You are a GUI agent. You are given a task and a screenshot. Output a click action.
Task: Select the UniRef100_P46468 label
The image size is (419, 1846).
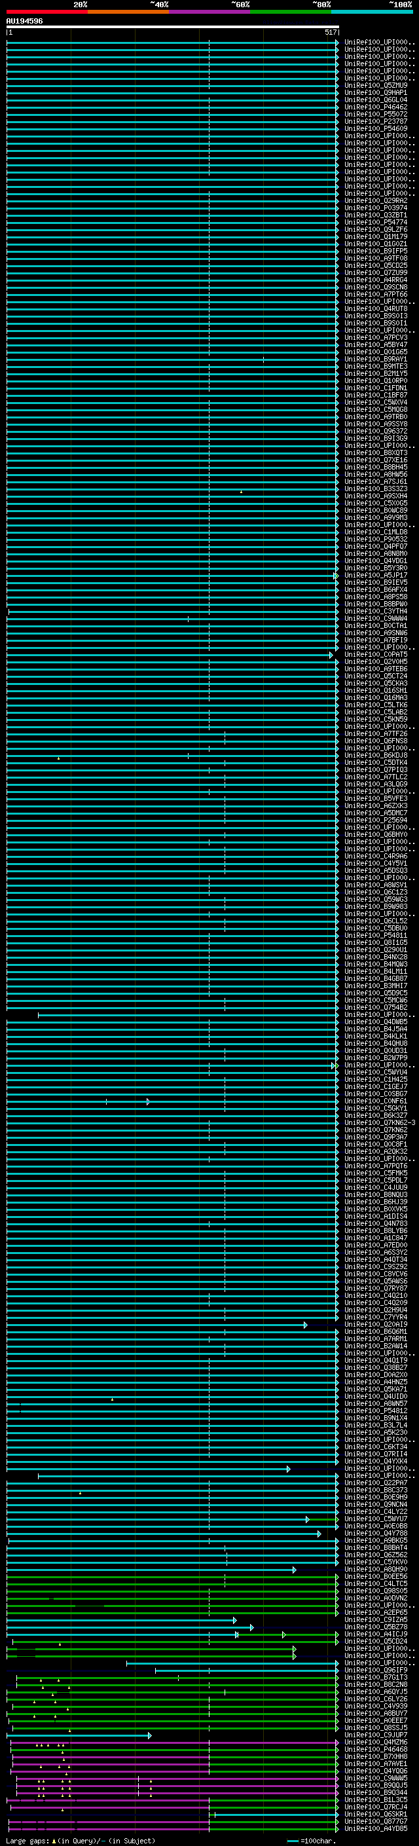coord(376,1749)
